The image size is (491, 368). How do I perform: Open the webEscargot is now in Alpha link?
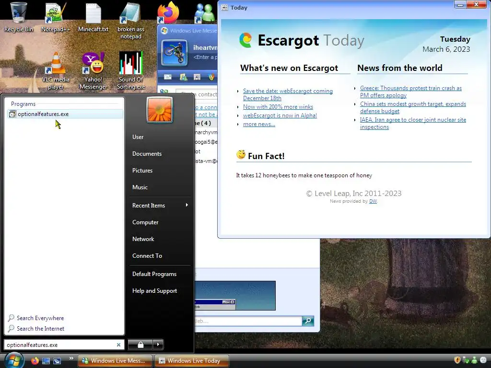point(280,115)
